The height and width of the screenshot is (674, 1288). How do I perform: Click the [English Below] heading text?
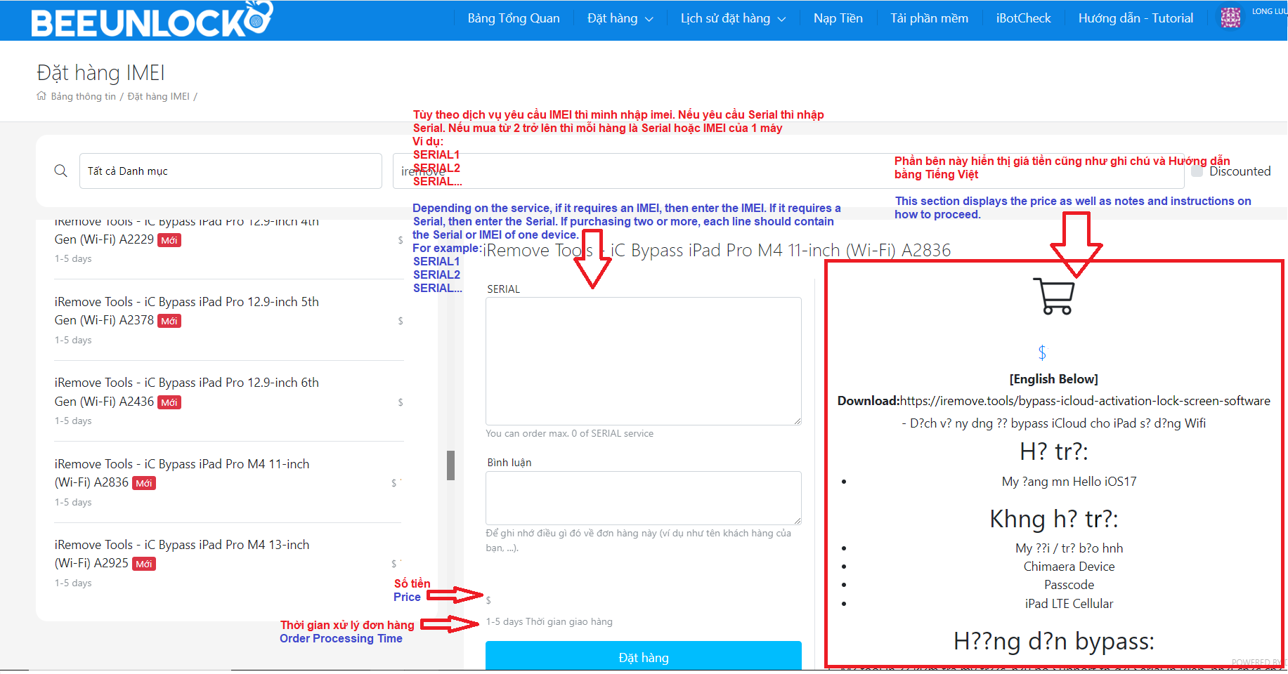point(1053,379)
